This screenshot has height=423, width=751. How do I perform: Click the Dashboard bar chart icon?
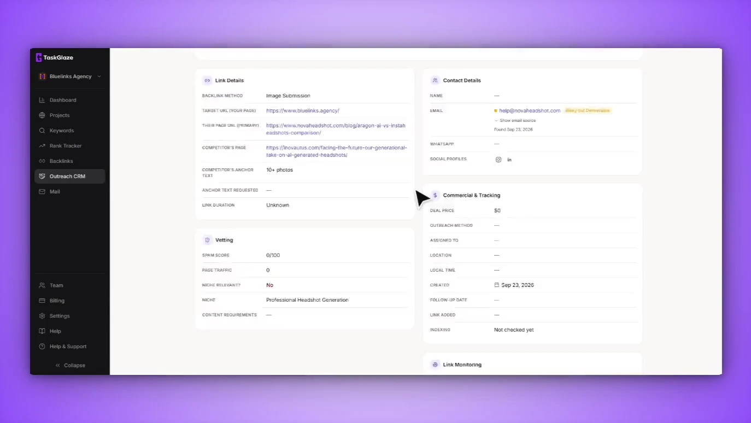(42, 100)
